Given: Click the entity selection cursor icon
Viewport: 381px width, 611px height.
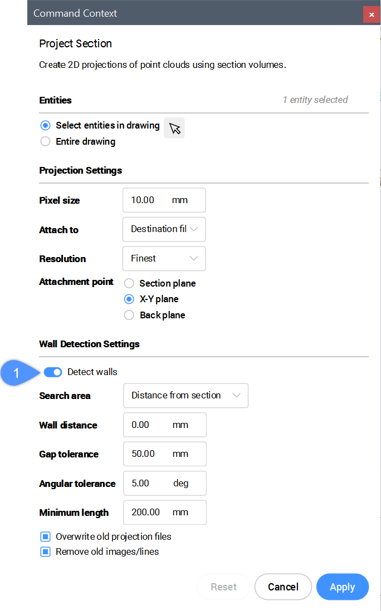Looking at the screenshot, I should (x=174, y=128).
